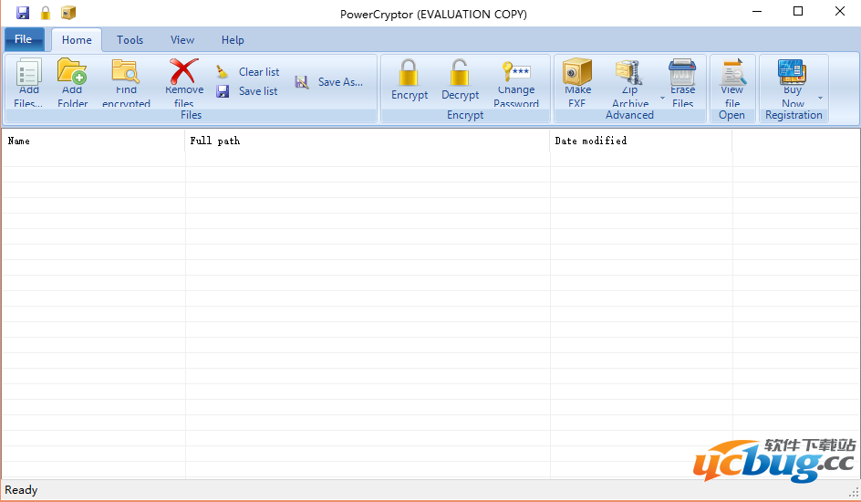
Task: Click the Encrypt padlock icon
Action: pos(409,72)
